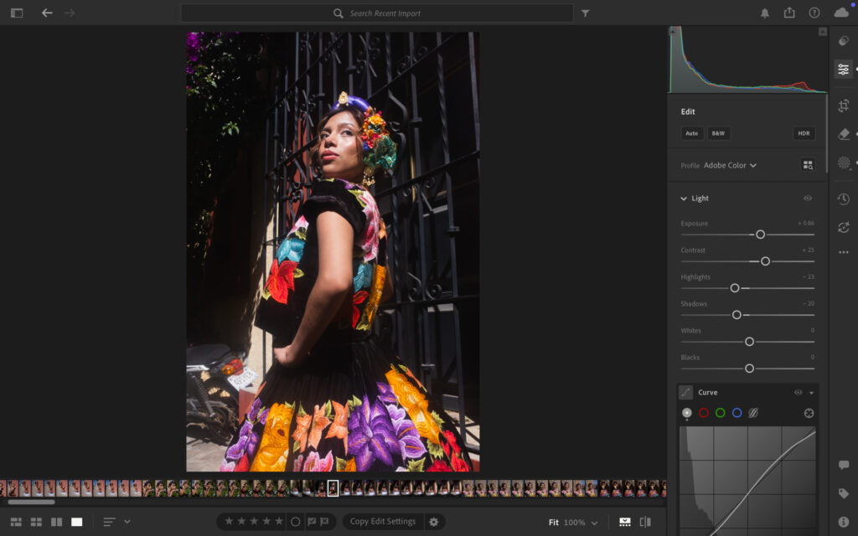The image size is (858, 536).
Task: Open the Fit 100% zoom dropdown
Action: pos(594,523)
